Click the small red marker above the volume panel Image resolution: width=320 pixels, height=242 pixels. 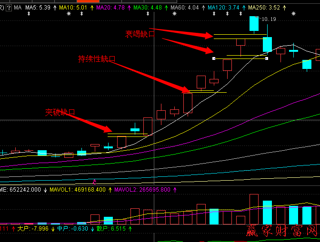[x=94, y=182]
